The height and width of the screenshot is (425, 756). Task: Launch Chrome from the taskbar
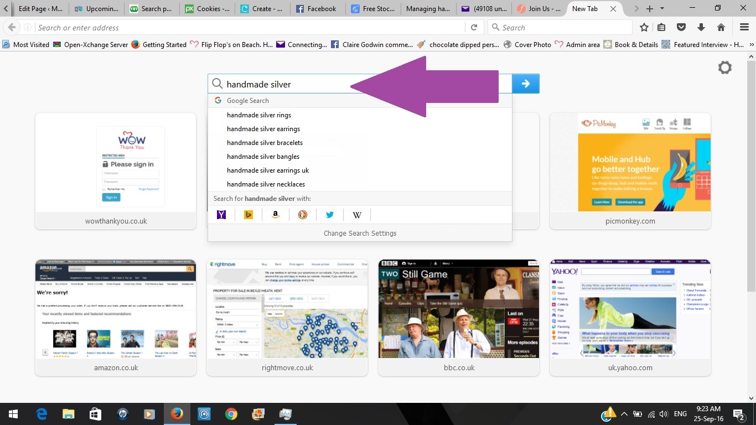tap(231, 414)
